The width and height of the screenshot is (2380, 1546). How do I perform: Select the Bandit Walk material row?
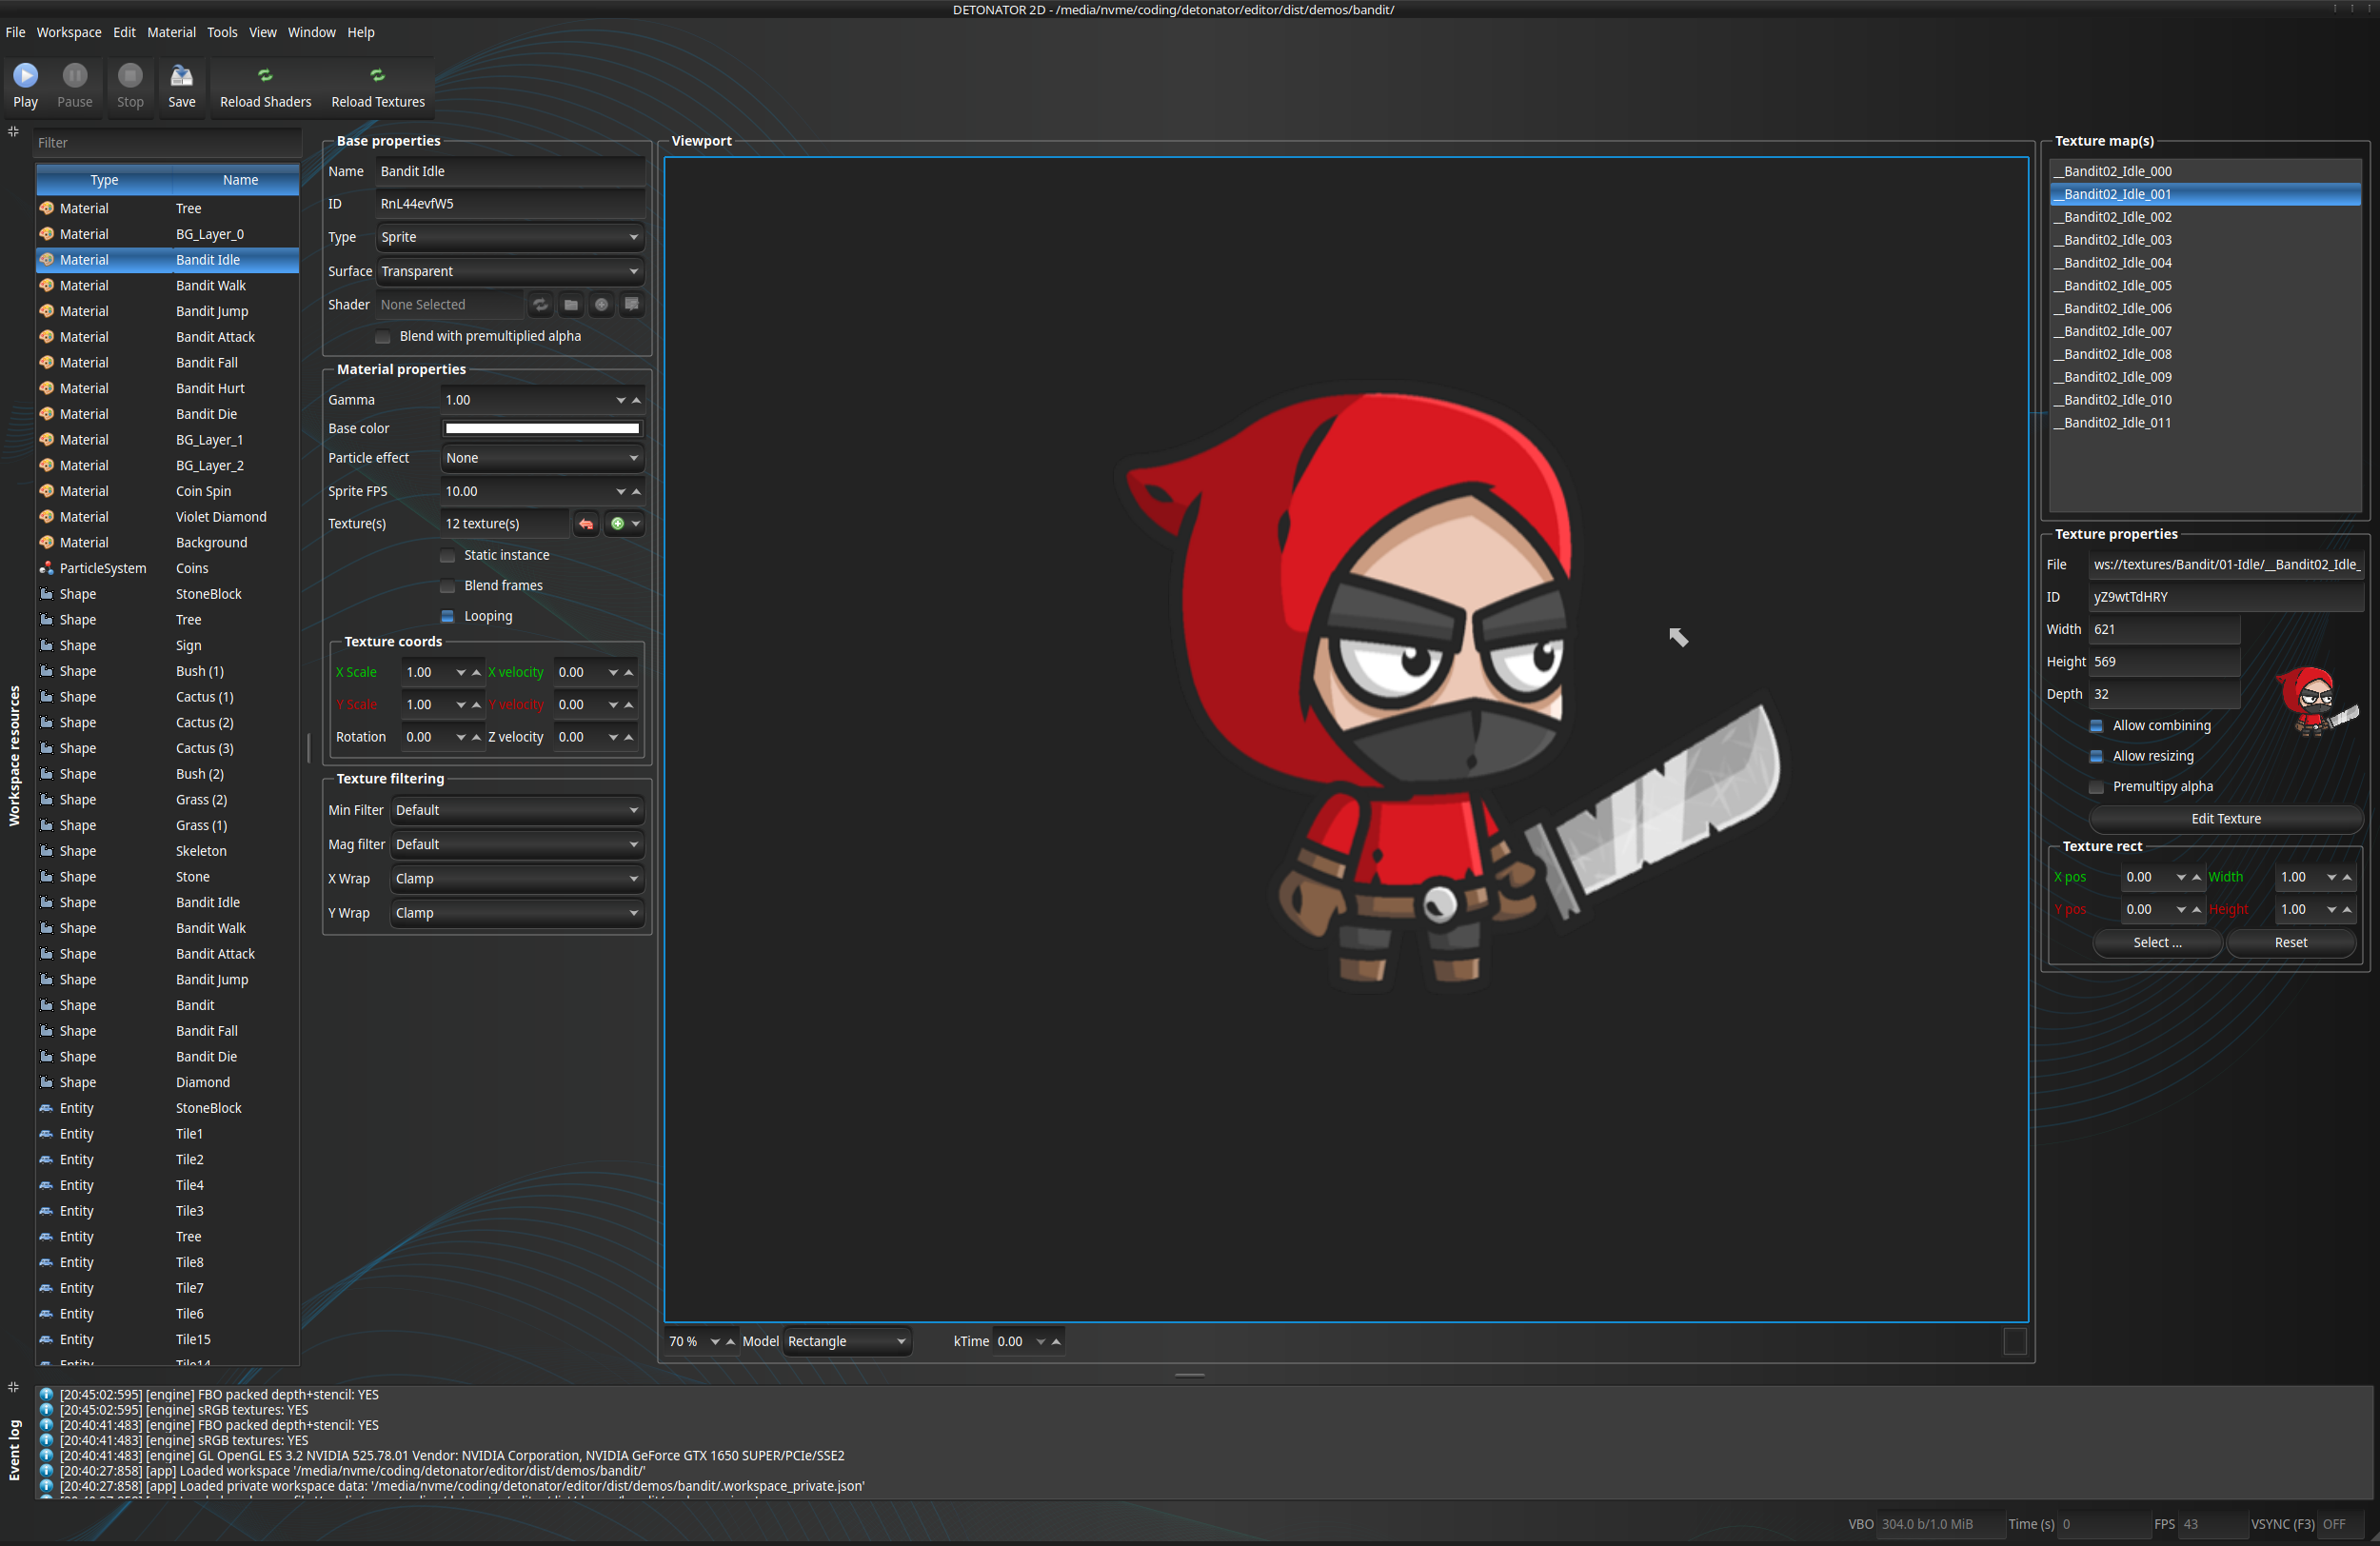[167, 286]
